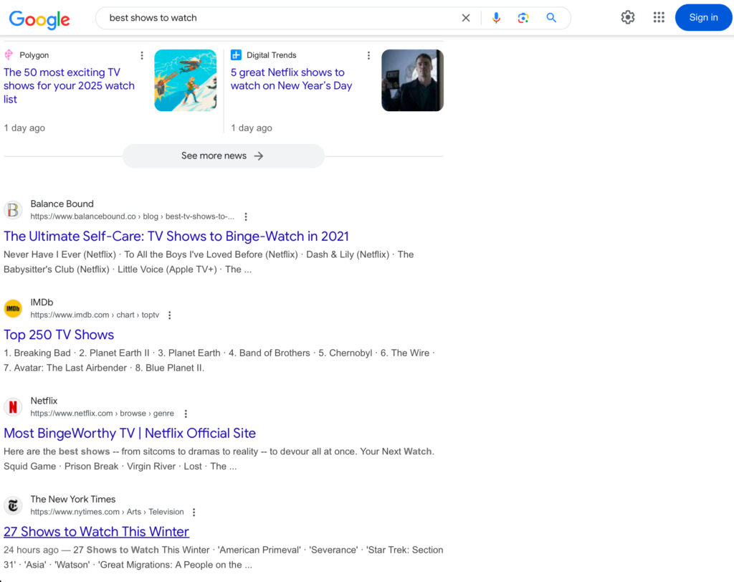734x582 pixels.
Task: Open the Digital Trends article thumbnail
Action: [x=412, y=80]
